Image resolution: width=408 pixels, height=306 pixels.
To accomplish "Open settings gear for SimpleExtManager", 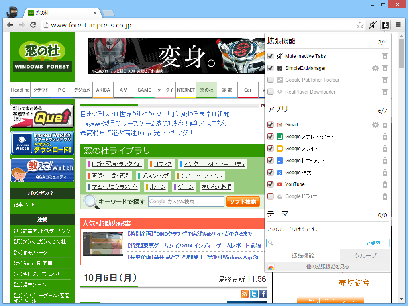I will 375,68.
